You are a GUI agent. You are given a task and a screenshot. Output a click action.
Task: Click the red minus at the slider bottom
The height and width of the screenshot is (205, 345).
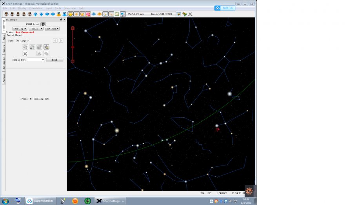click(73, 61)
